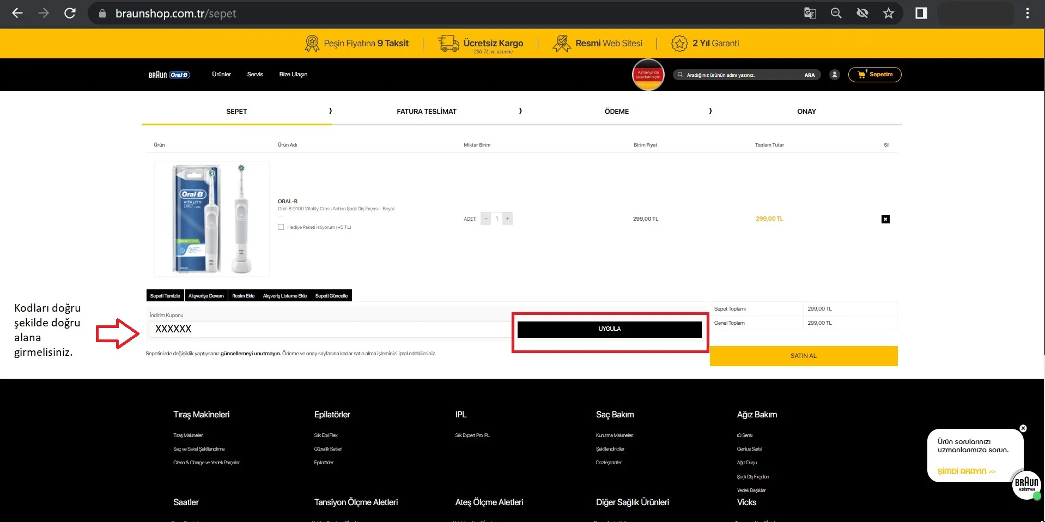Decrease quantity with the minus button

tap(486, 218)
